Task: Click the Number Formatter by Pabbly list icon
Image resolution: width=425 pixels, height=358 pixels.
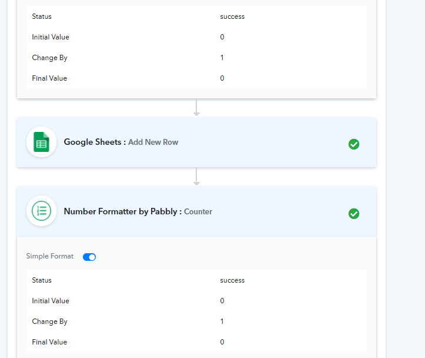Action: coord(41,211)
